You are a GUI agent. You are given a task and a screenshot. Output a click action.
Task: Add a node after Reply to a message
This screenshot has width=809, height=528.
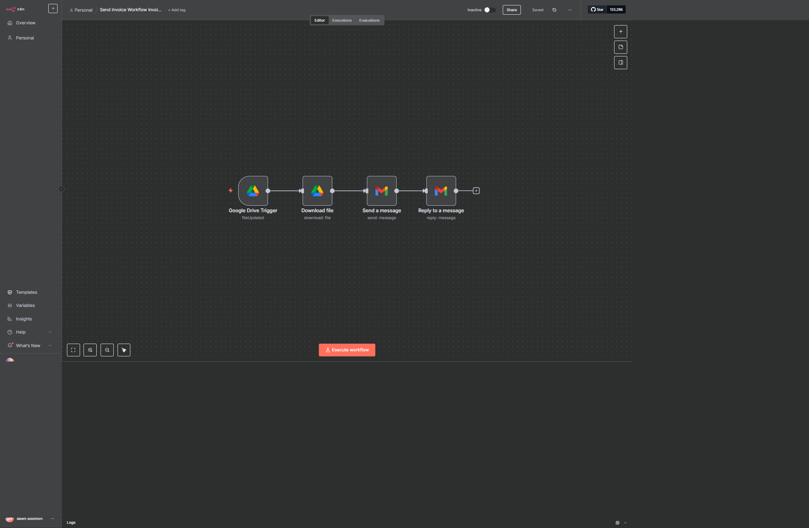476,191
